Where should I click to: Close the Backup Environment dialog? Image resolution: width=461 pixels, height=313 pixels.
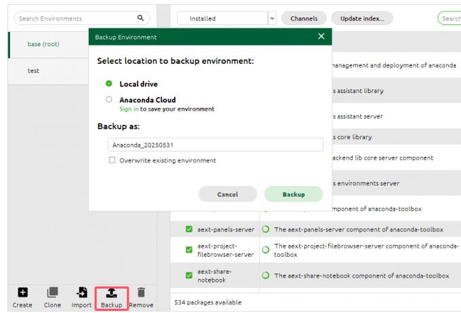click(x=321, y=37)
